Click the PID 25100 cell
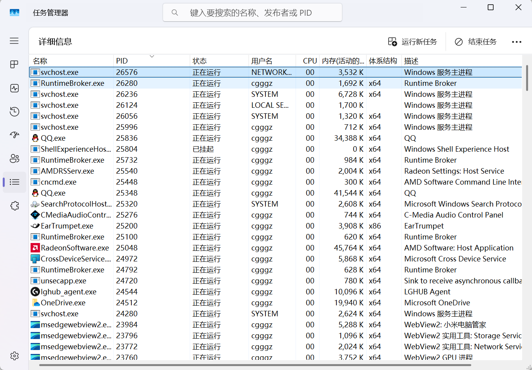The height and width of the screenshot is (370, 532). [x=127, y=237]
